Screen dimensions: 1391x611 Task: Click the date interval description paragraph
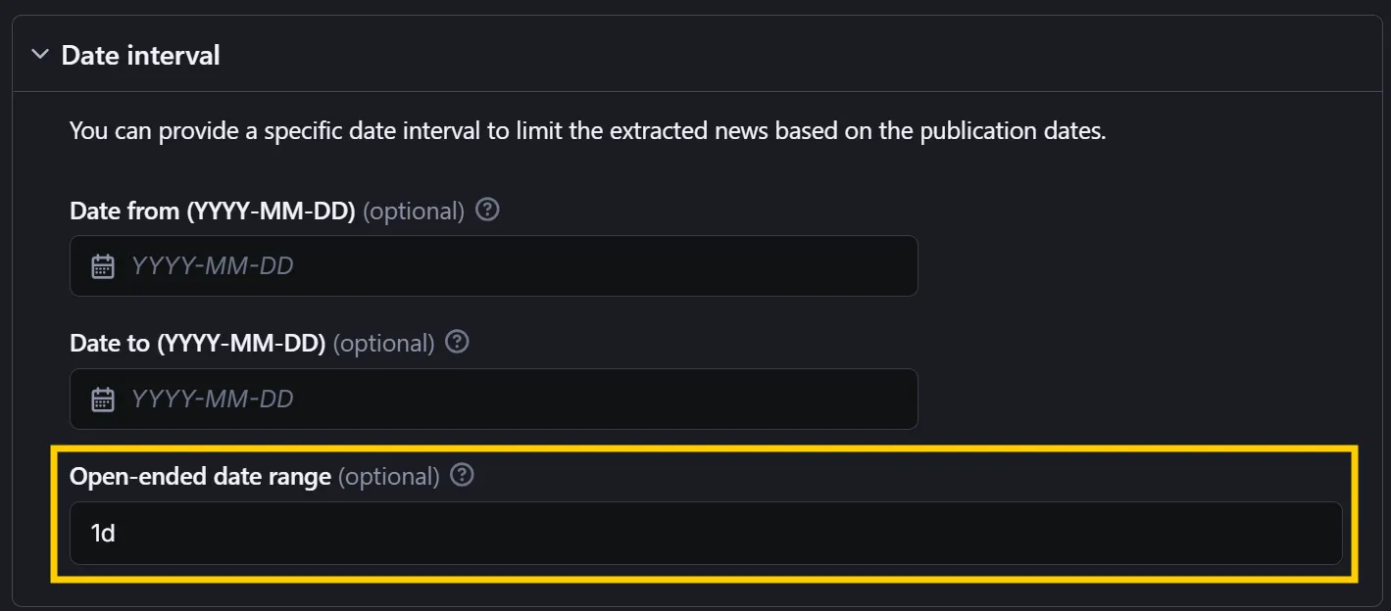click(587, 131)
